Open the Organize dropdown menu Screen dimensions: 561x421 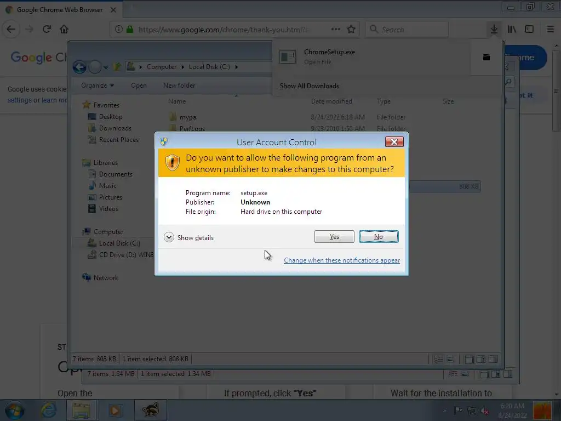[x=98, y=85]
